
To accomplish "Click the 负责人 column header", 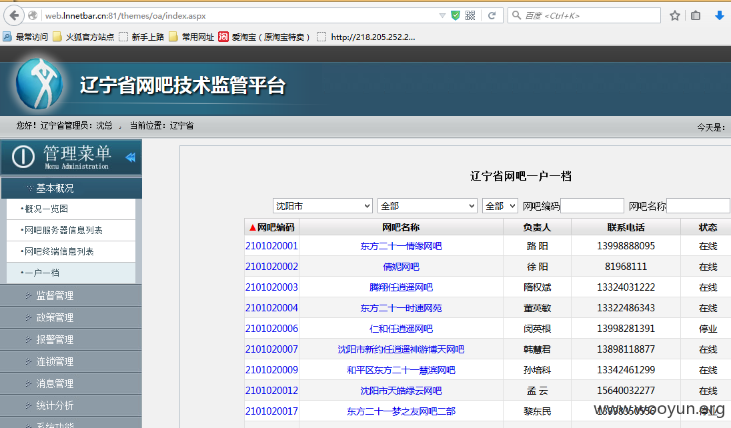I will pyautogui.click(x=537, y=227).
